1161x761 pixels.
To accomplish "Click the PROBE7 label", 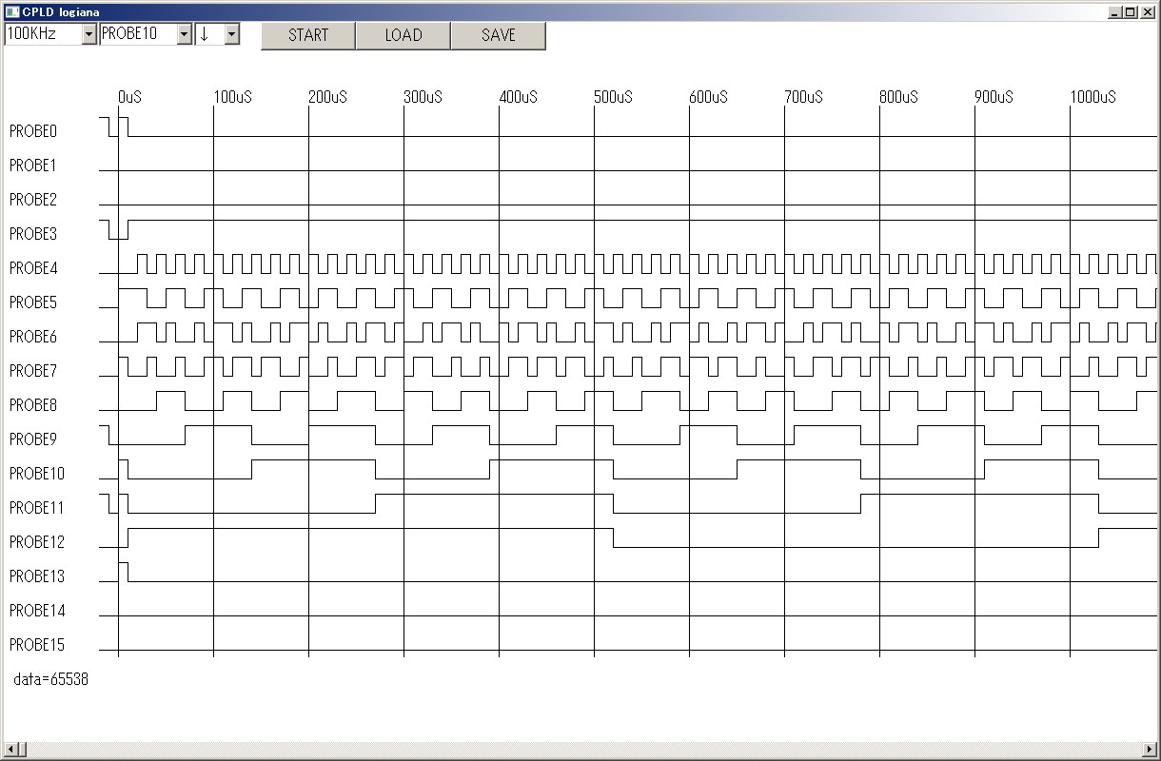I will point(33,371).
